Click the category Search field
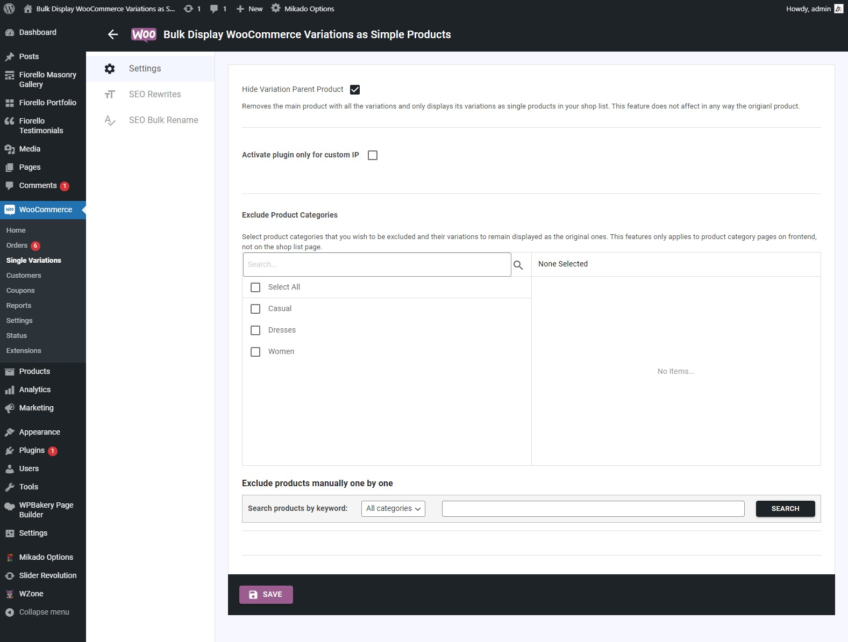The image size is (848, 642). pos(377,265)
